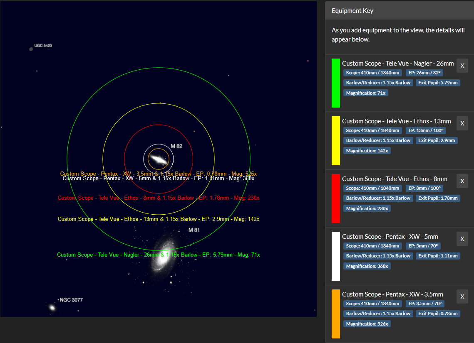Remove the Ethos 8mm equipment entry
This screenshot has width=474, height=343.
[462, 181]
